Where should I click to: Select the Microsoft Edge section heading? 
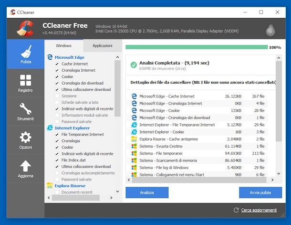tap(70, 57)
